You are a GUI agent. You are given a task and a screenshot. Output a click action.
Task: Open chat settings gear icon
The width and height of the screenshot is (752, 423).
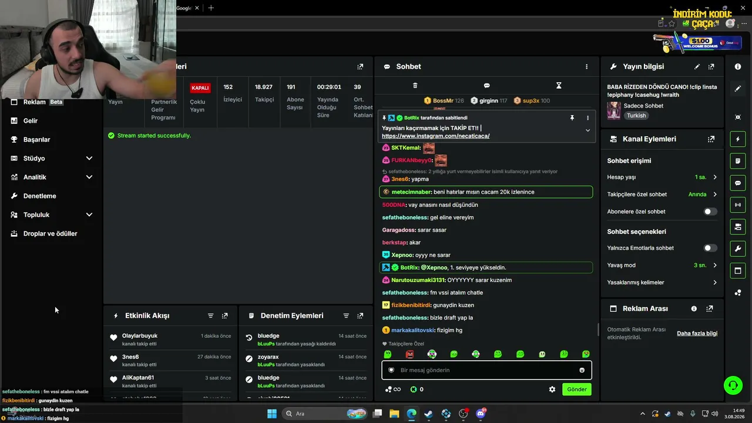tap(552, 389)
